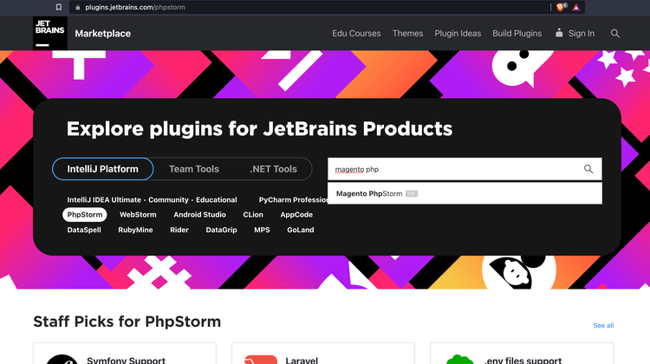Open the Laravel plugin title
The height and width of the screenshot is (364, 650).
[302, 360]
